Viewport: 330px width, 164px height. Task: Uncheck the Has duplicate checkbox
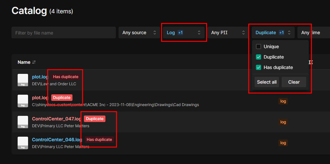[259, 67]
